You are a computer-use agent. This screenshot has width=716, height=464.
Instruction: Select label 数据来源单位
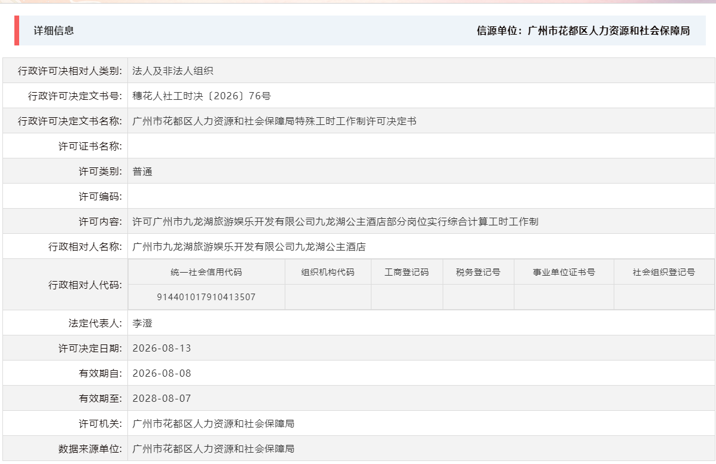click(90, 448)
